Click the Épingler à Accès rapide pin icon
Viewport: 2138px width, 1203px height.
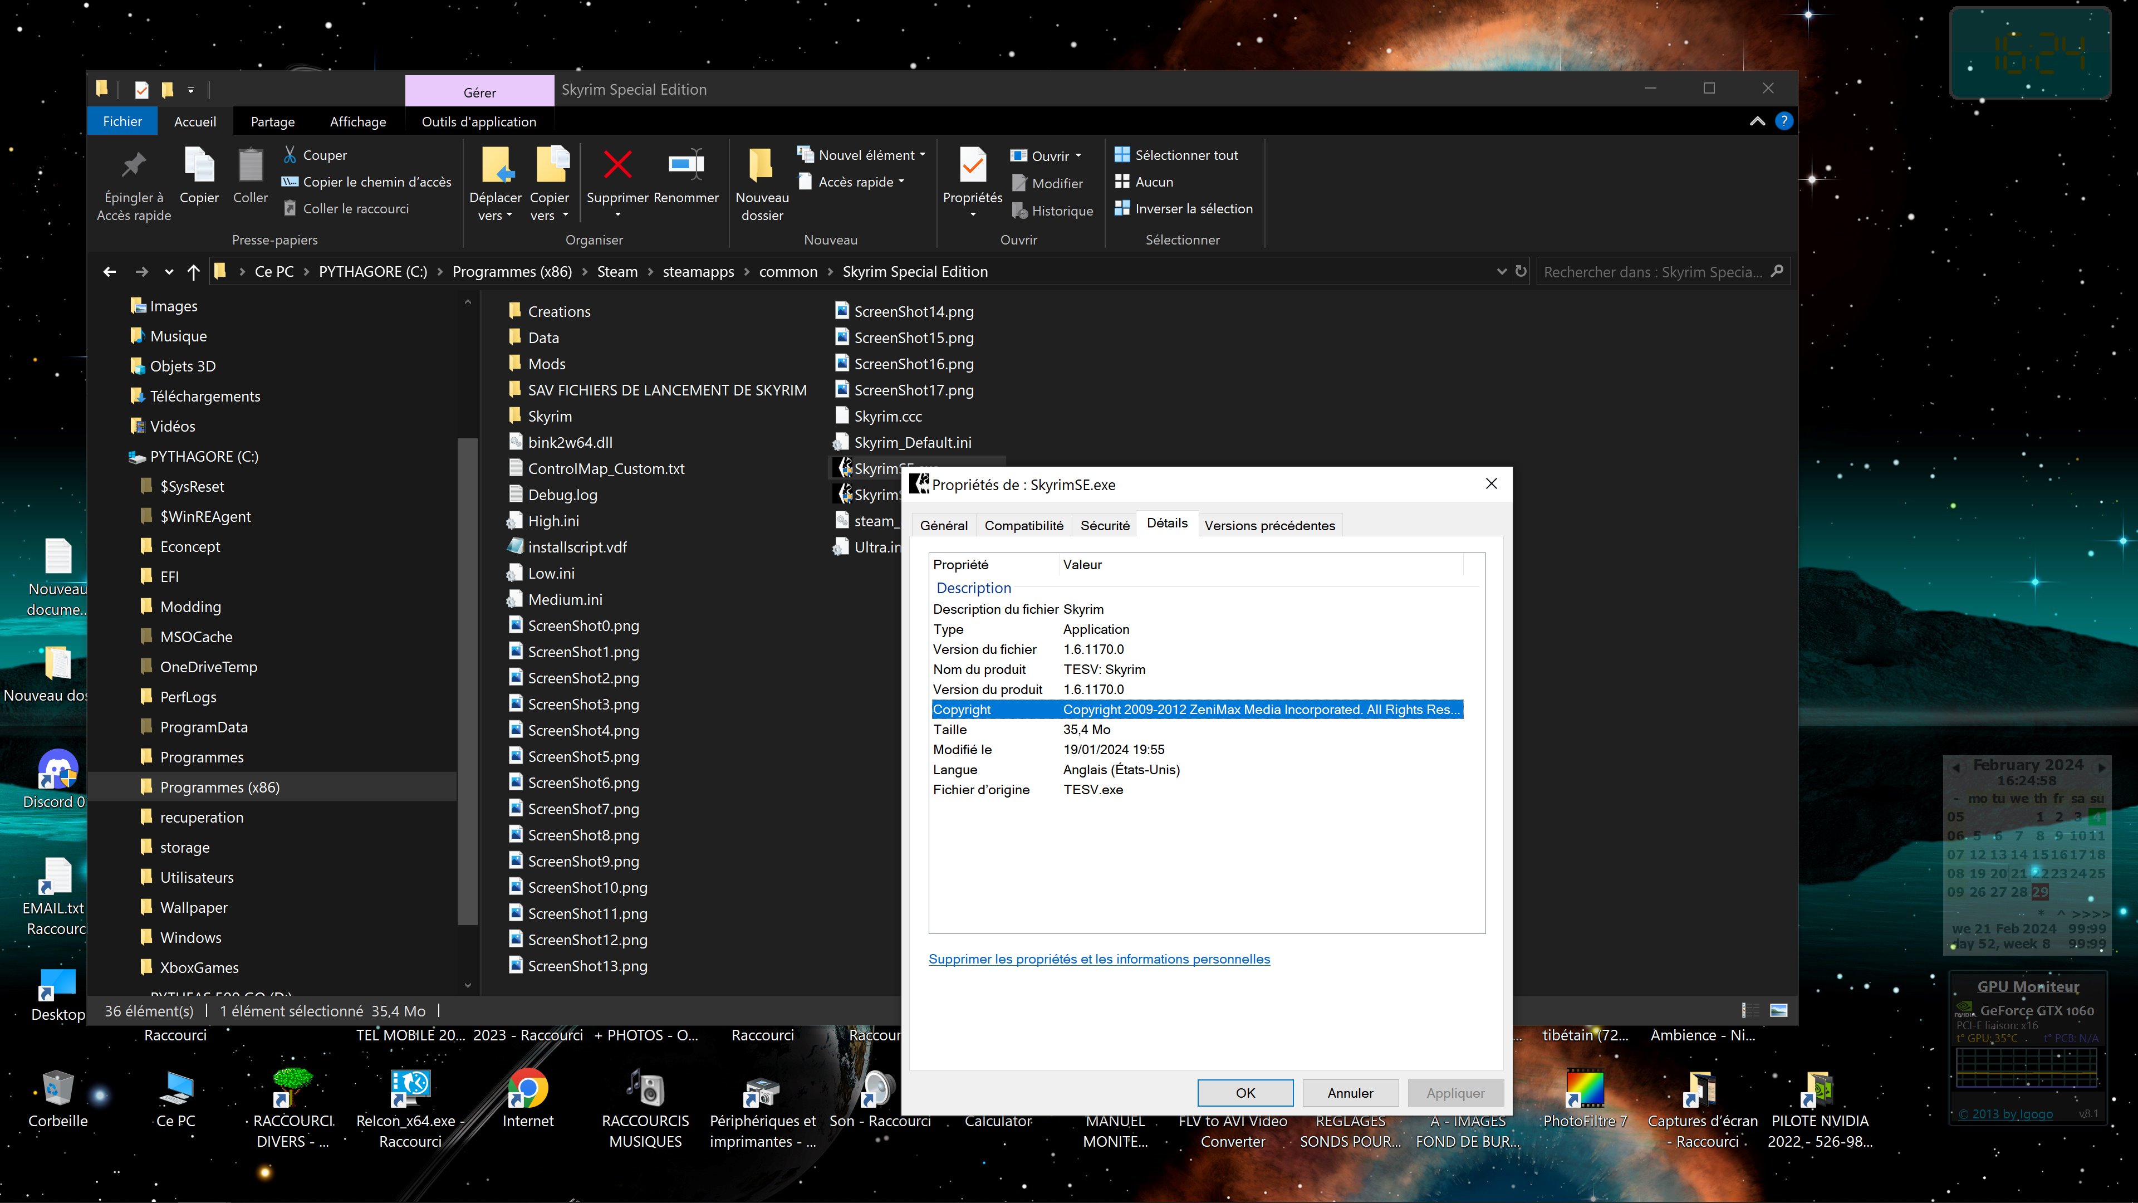click(134, 164)
